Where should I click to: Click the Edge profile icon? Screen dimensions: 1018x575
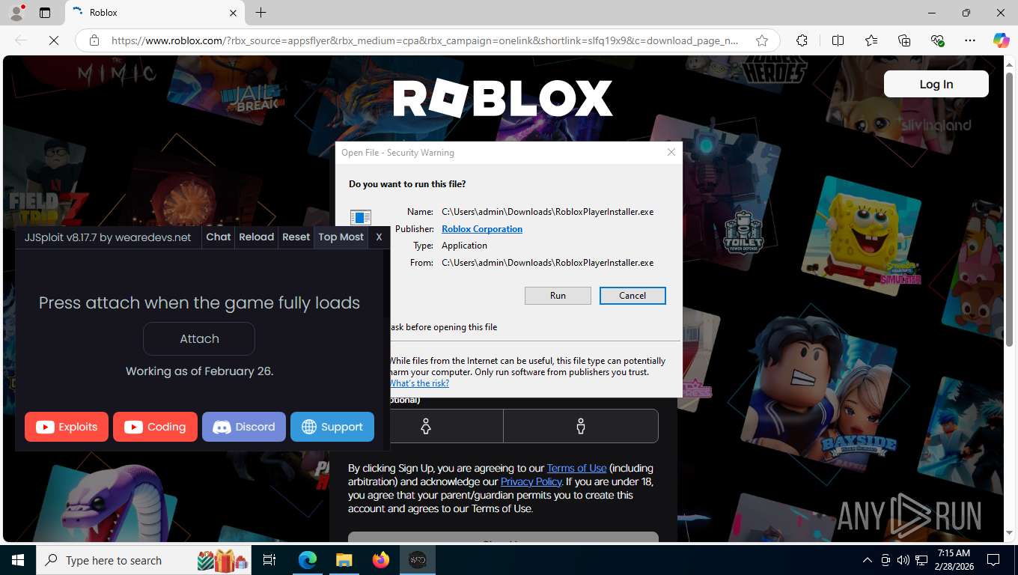pyautogui.click(x=16, y=13)
